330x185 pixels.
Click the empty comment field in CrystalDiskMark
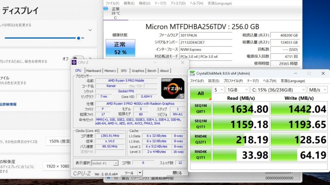point(259,166)
